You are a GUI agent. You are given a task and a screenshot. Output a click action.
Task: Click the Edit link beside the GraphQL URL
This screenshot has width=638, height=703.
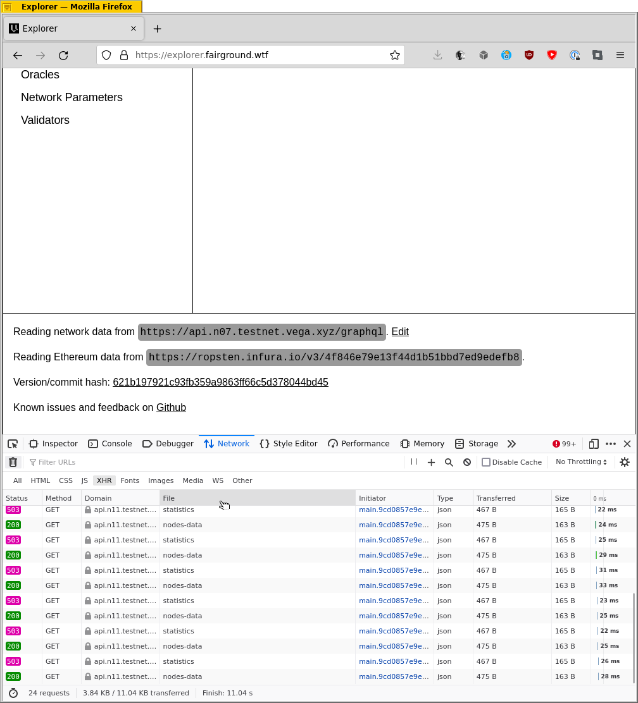[399, 331]
